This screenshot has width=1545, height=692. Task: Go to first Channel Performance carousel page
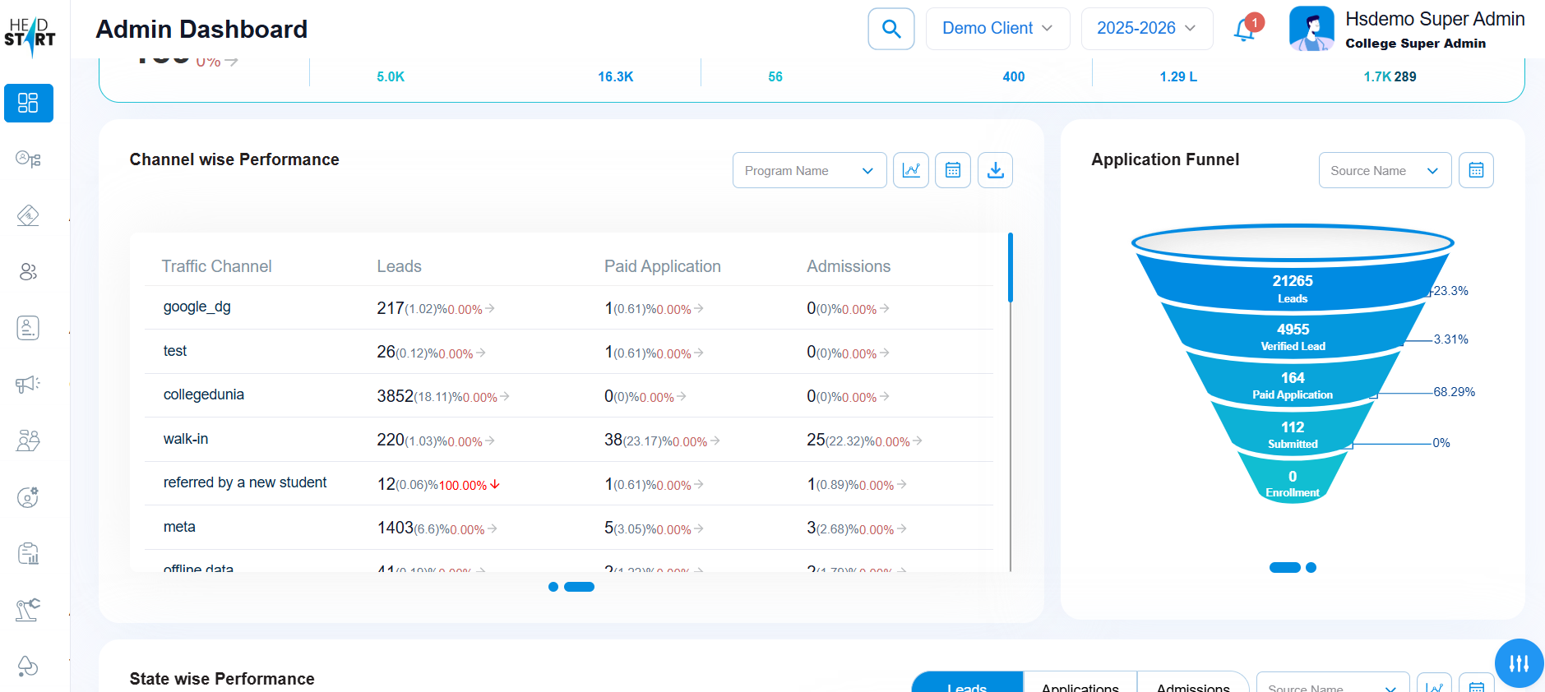pos(553,587)
